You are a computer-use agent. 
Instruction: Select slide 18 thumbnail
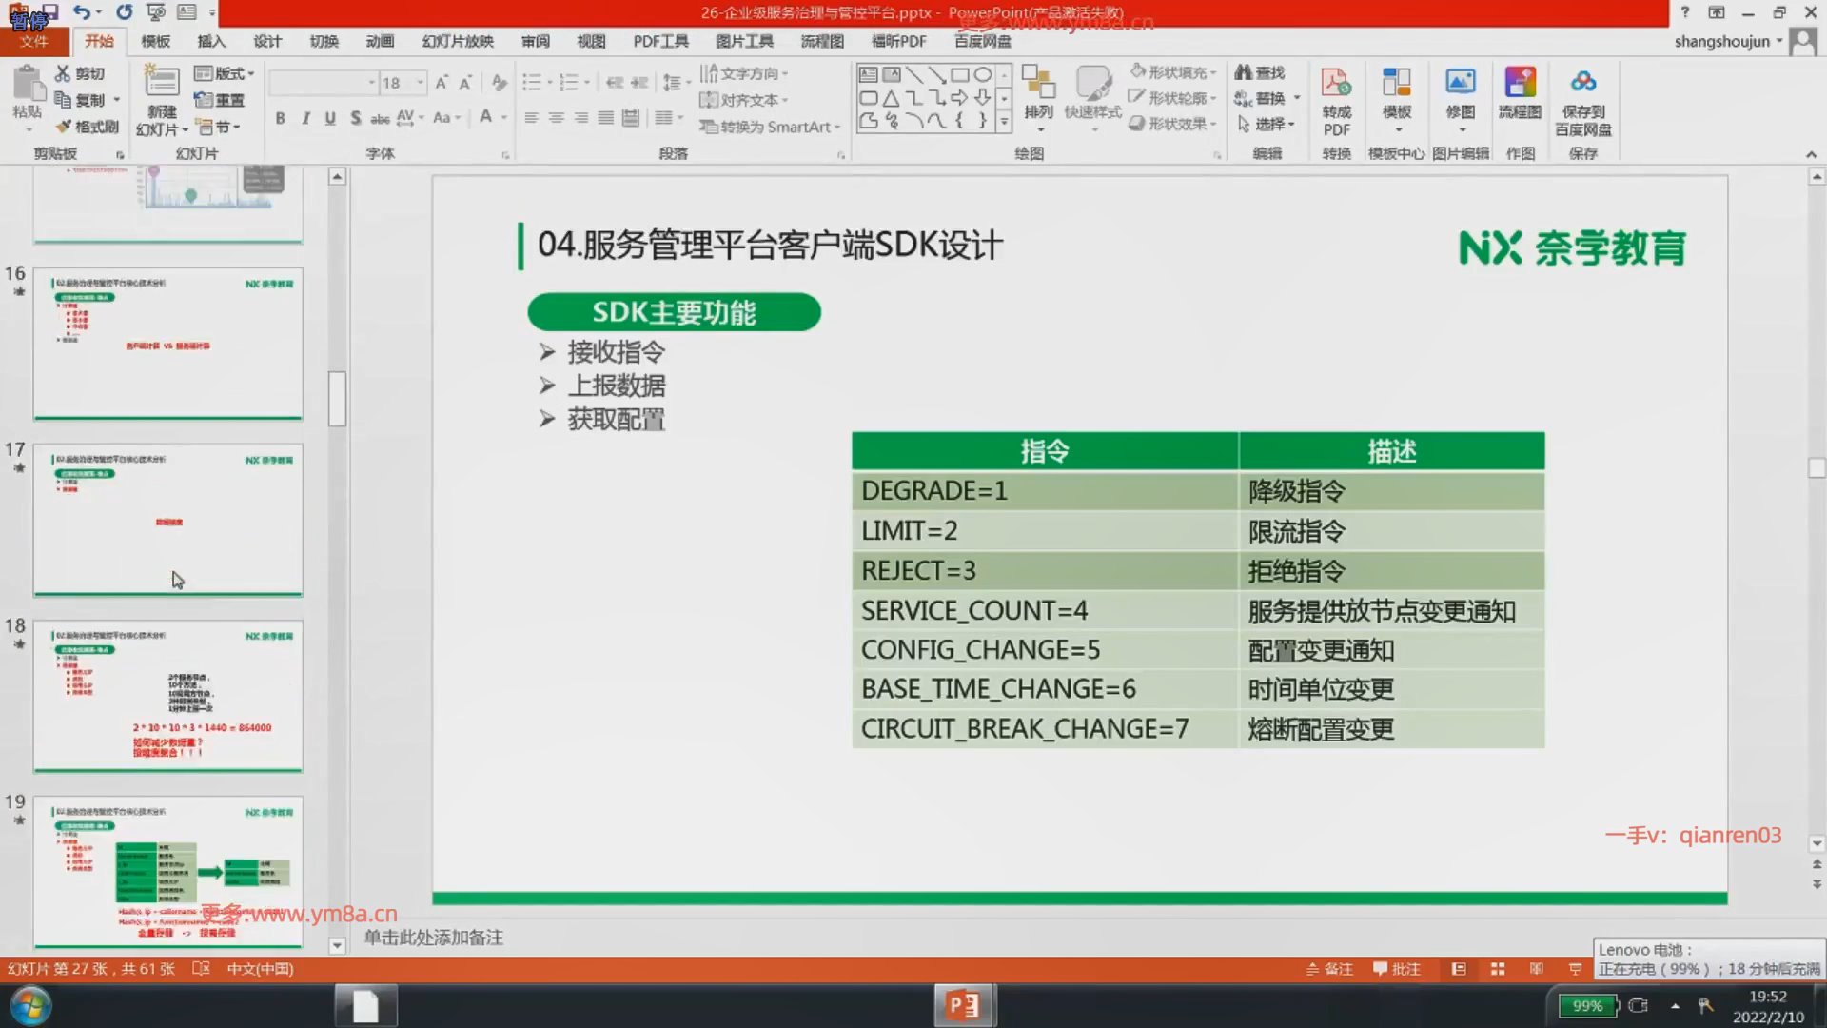tap(168, 696)
